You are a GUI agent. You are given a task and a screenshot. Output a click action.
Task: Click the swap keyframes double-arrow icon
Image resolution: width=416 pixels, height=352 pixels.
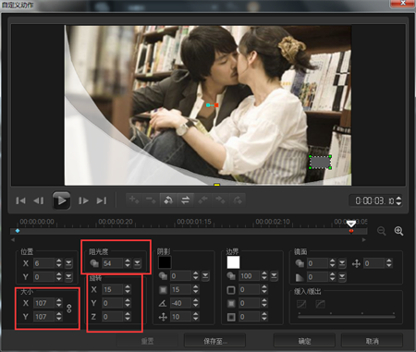185,200
